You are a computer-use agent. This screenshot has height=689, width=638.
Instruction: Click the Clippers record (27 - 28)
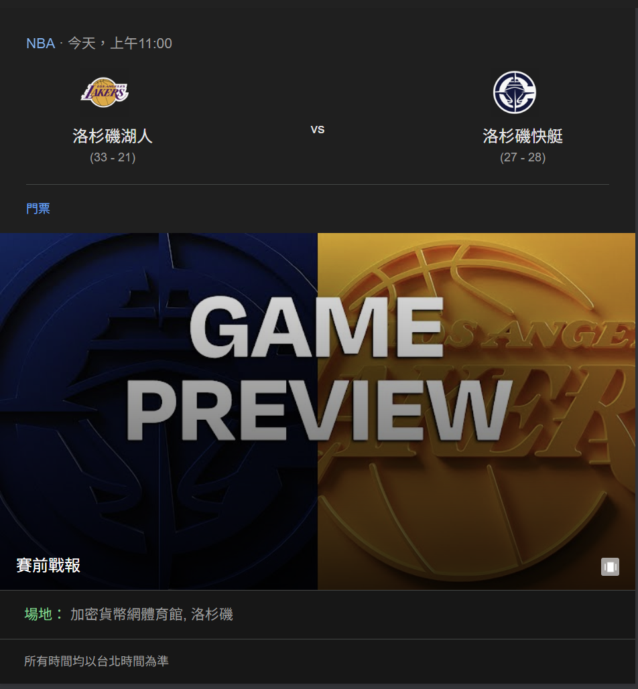523,157
